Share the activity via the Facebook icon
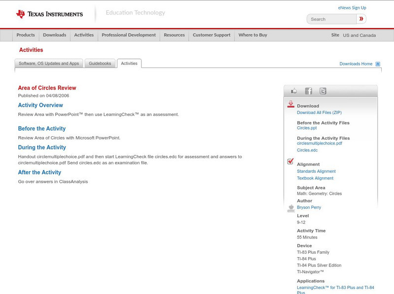 (308, 91)
